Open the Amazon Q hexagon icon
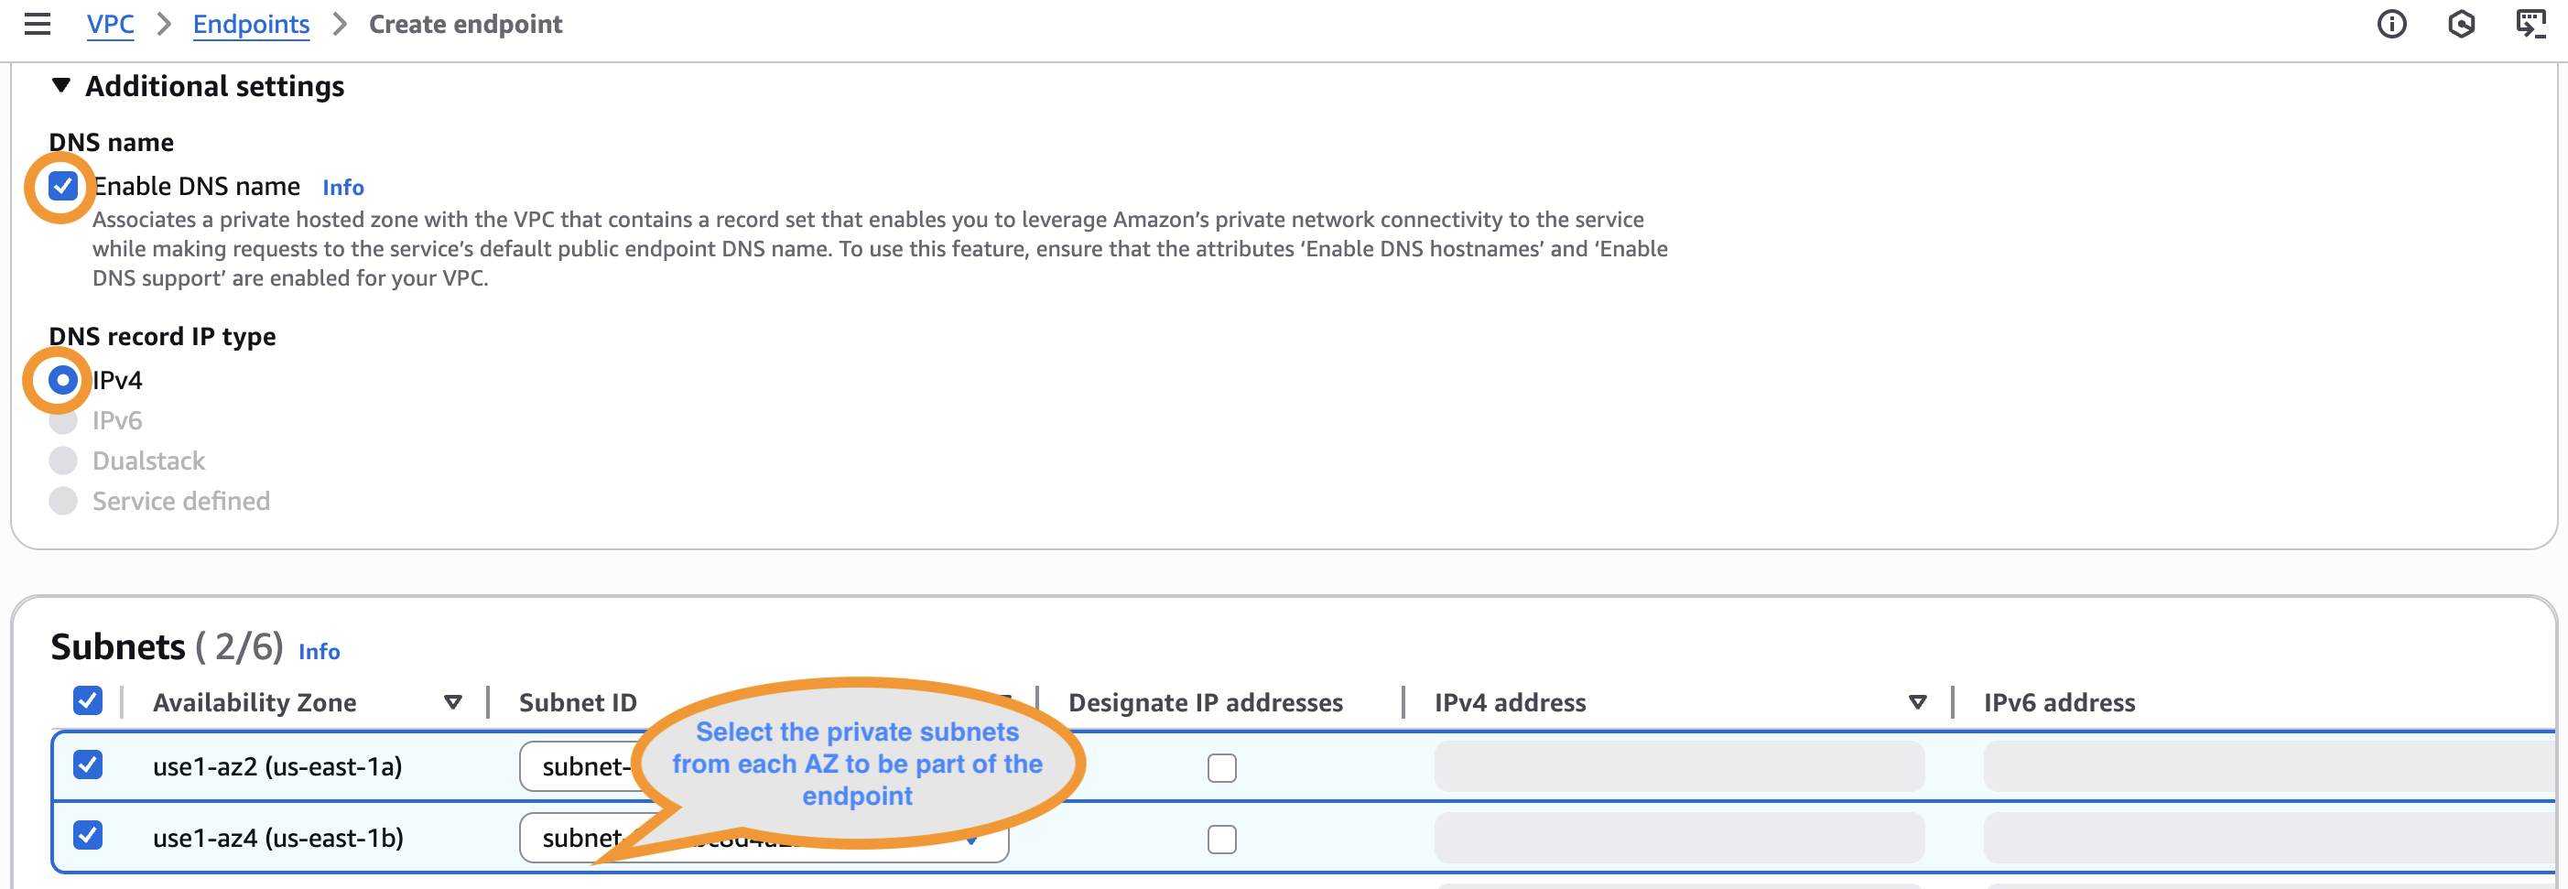Screen dimensions: 2568x889 [2460, 24]
